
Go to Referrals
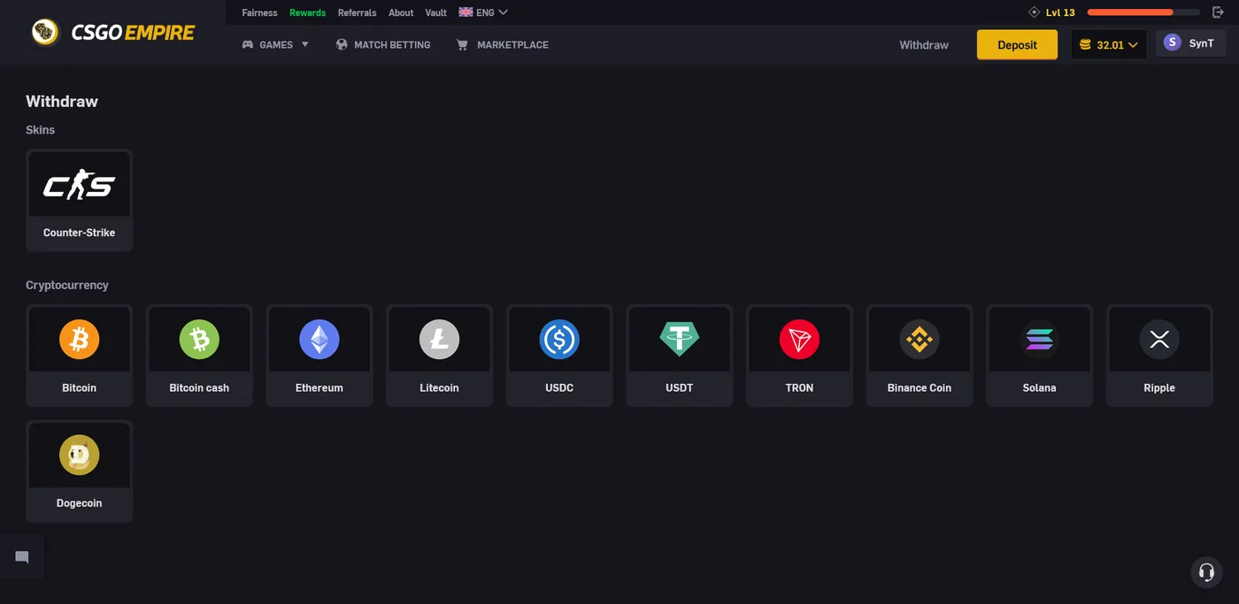(357, 12)
